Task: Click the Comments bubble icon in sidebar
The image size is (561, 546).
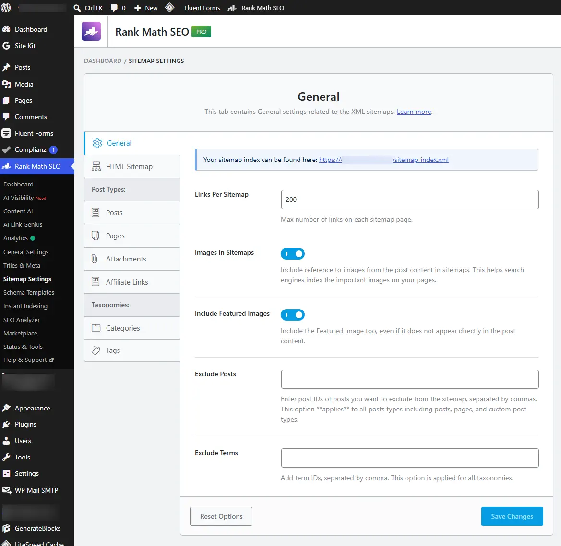Action: (x=6, y=117)
